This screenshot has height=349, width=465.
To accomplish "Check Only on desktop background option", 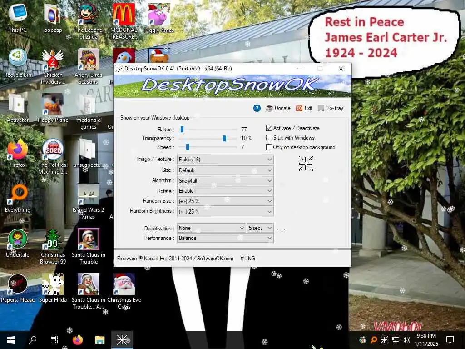I will click(x=269, y=147).
